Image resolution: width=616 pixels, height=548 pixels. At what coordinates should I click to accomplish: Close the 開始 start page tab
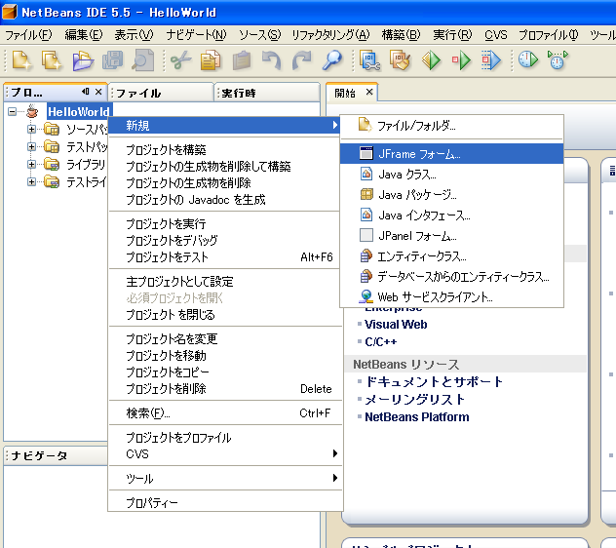[x=369, y=93]
